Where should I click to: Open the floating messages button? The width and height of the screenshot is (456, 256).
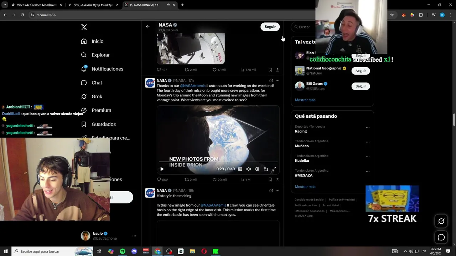441,238
